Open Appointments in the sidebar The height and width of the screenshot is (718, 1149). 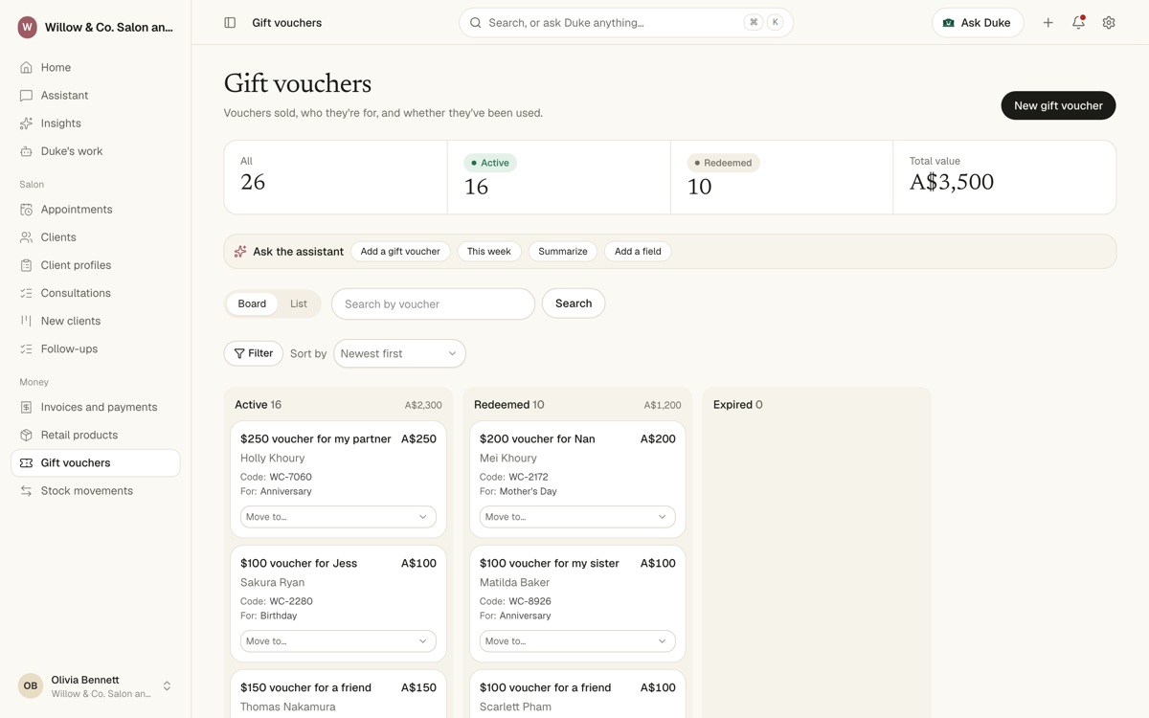pyautogui.click(x=96, y=210)
